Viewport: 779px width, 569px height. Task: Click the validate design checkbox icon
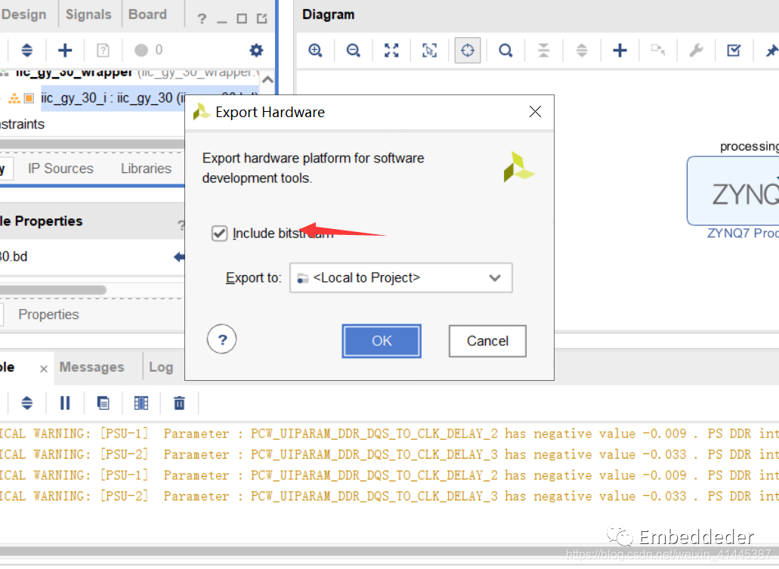click(x=734, y=51)
